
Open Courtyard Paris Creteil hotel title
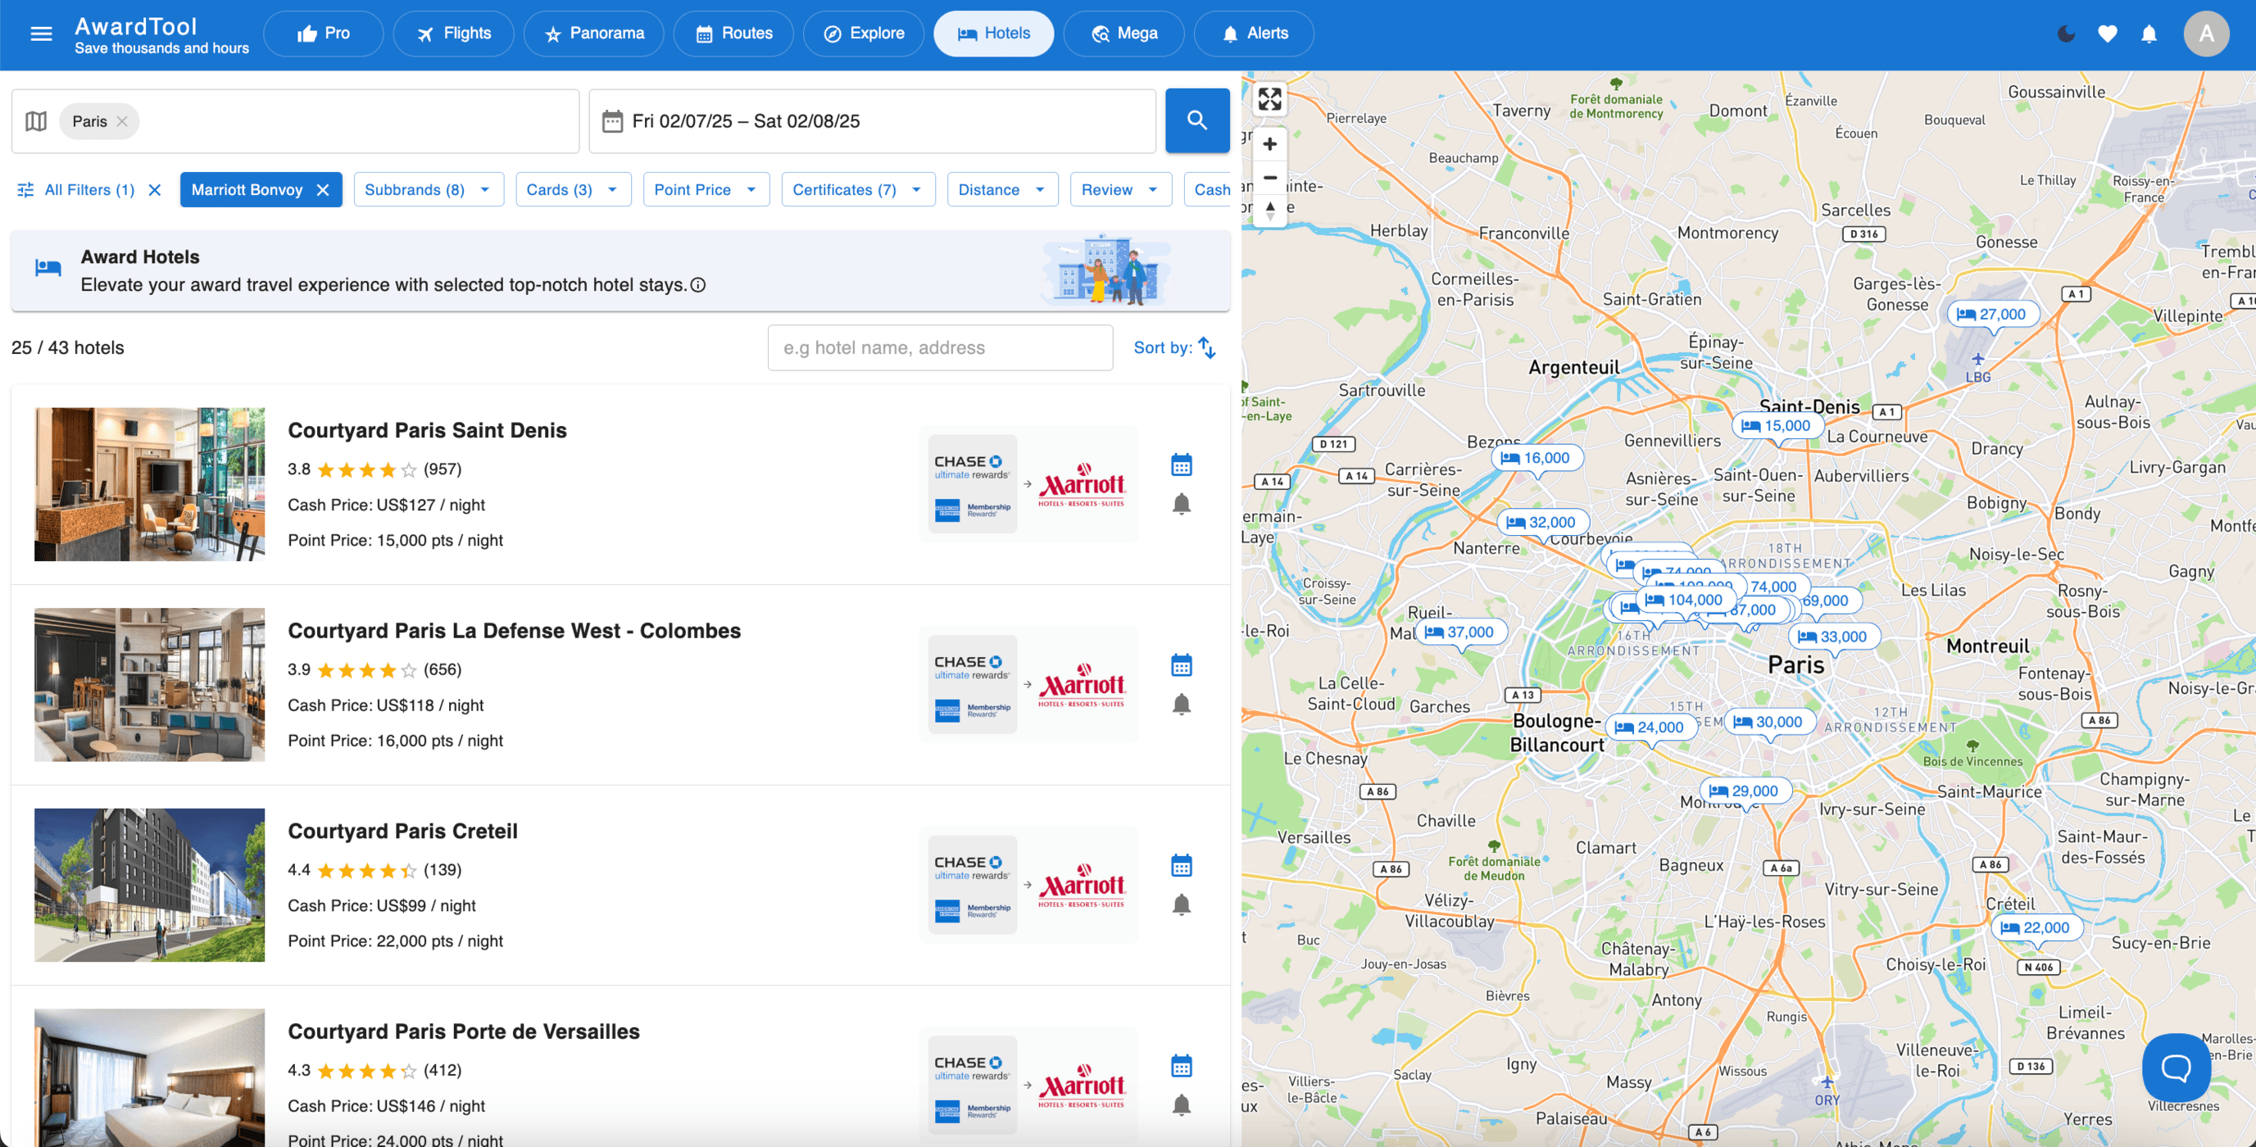tap(402, 831)
